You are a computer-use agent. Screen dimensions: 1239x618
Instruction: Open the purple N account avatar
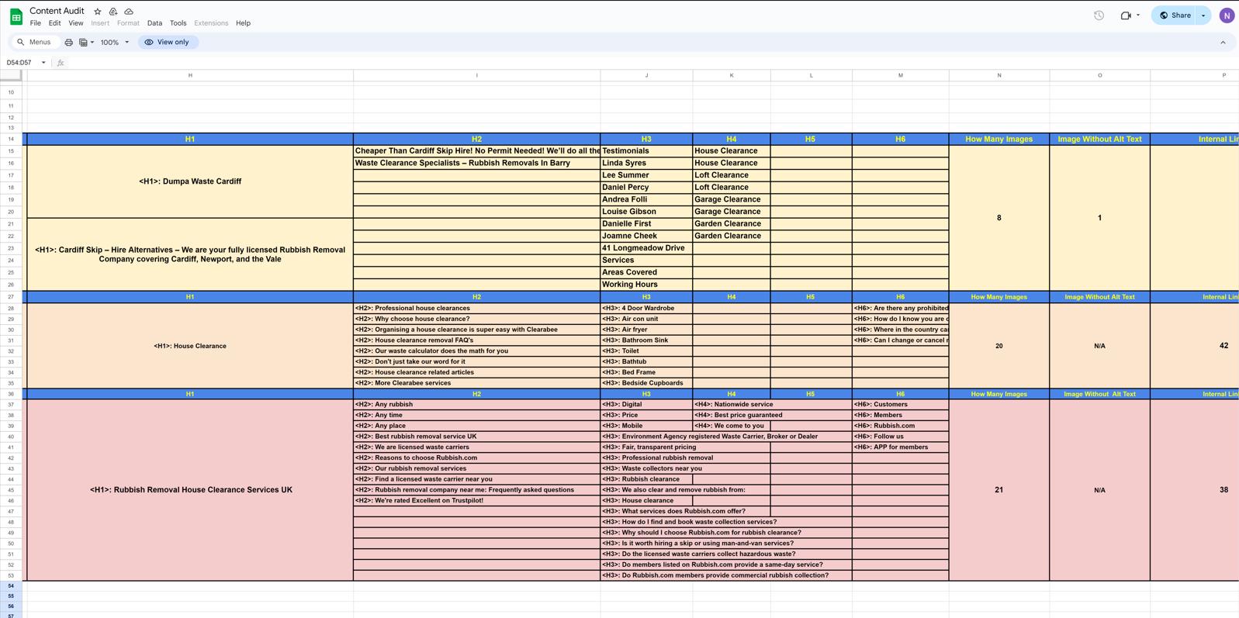pyautogui.click(x=1227, y=16)
